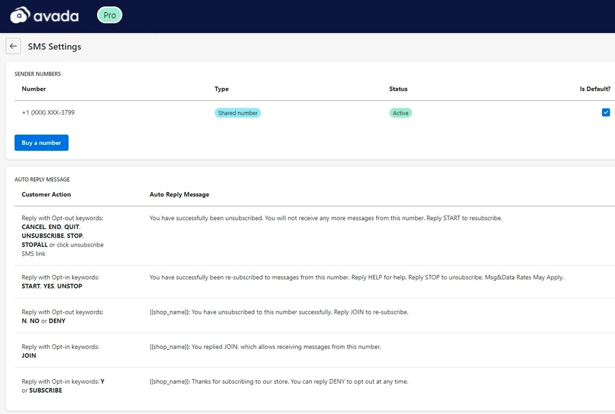Click the Avada cloud logo

(44, 16)
